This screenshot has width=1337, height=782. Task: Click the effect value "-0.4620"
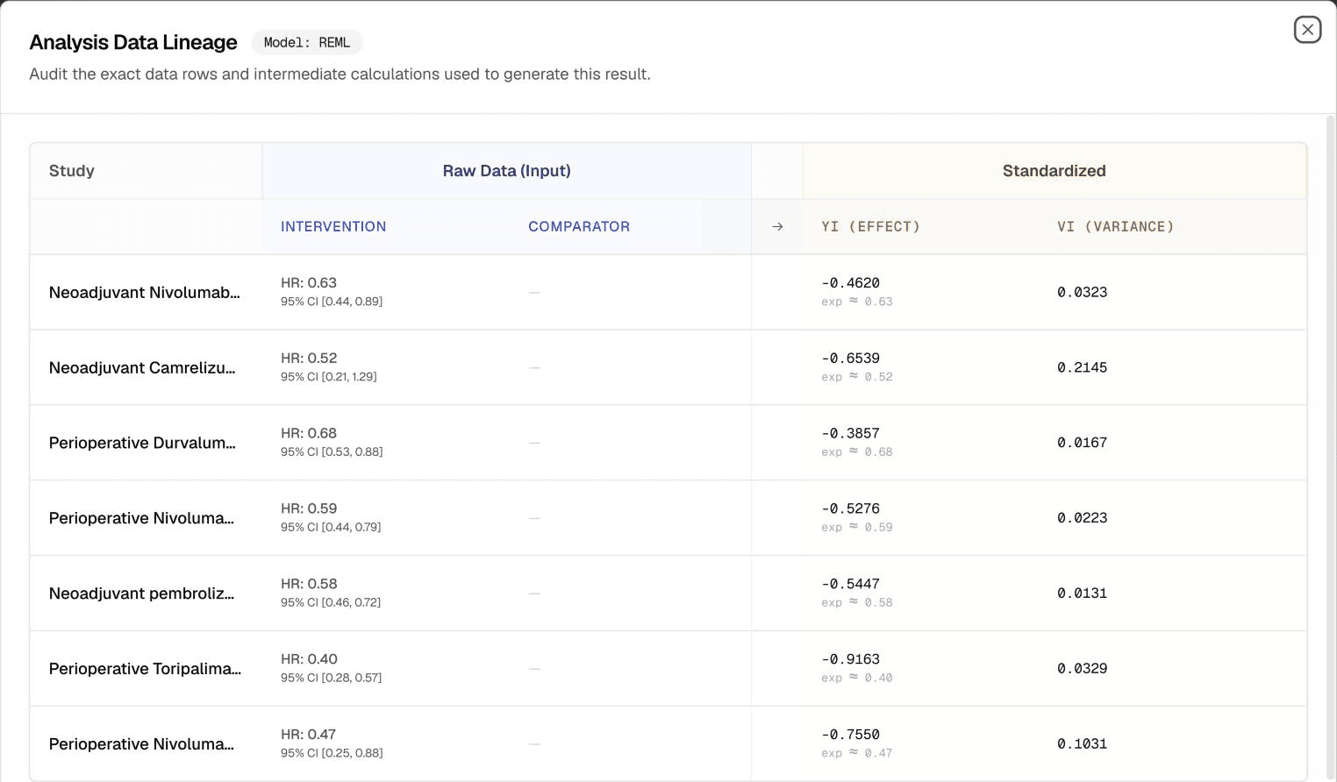850,282
